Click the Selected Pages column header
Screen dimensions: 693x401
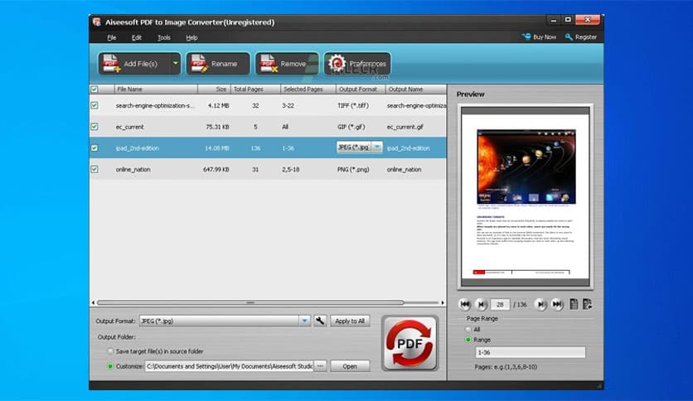click(308, 89)
